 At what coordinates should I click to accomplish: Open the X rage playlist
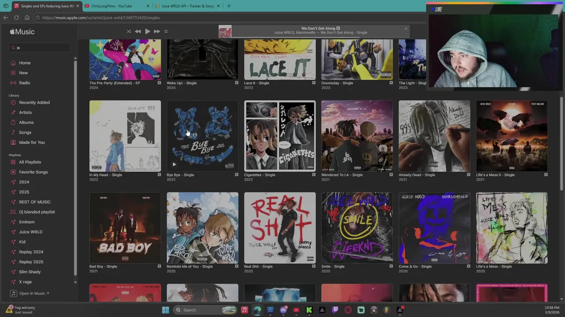(25, 282)
